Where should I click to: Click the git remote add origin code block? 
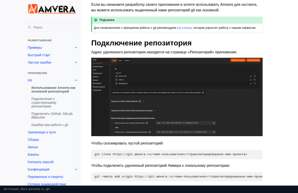coord(177,177)
